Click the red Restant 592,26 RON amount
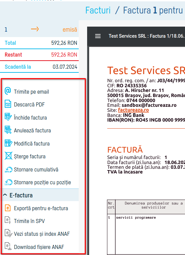This screenshot has height=255, width=185. point(64,55)
